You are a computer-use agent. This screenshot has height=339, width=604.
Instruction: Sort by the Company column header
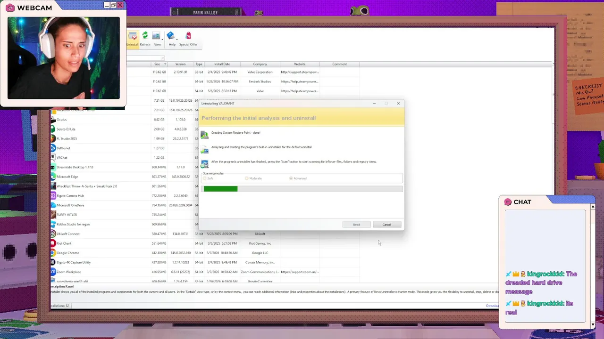coord(260,64)
